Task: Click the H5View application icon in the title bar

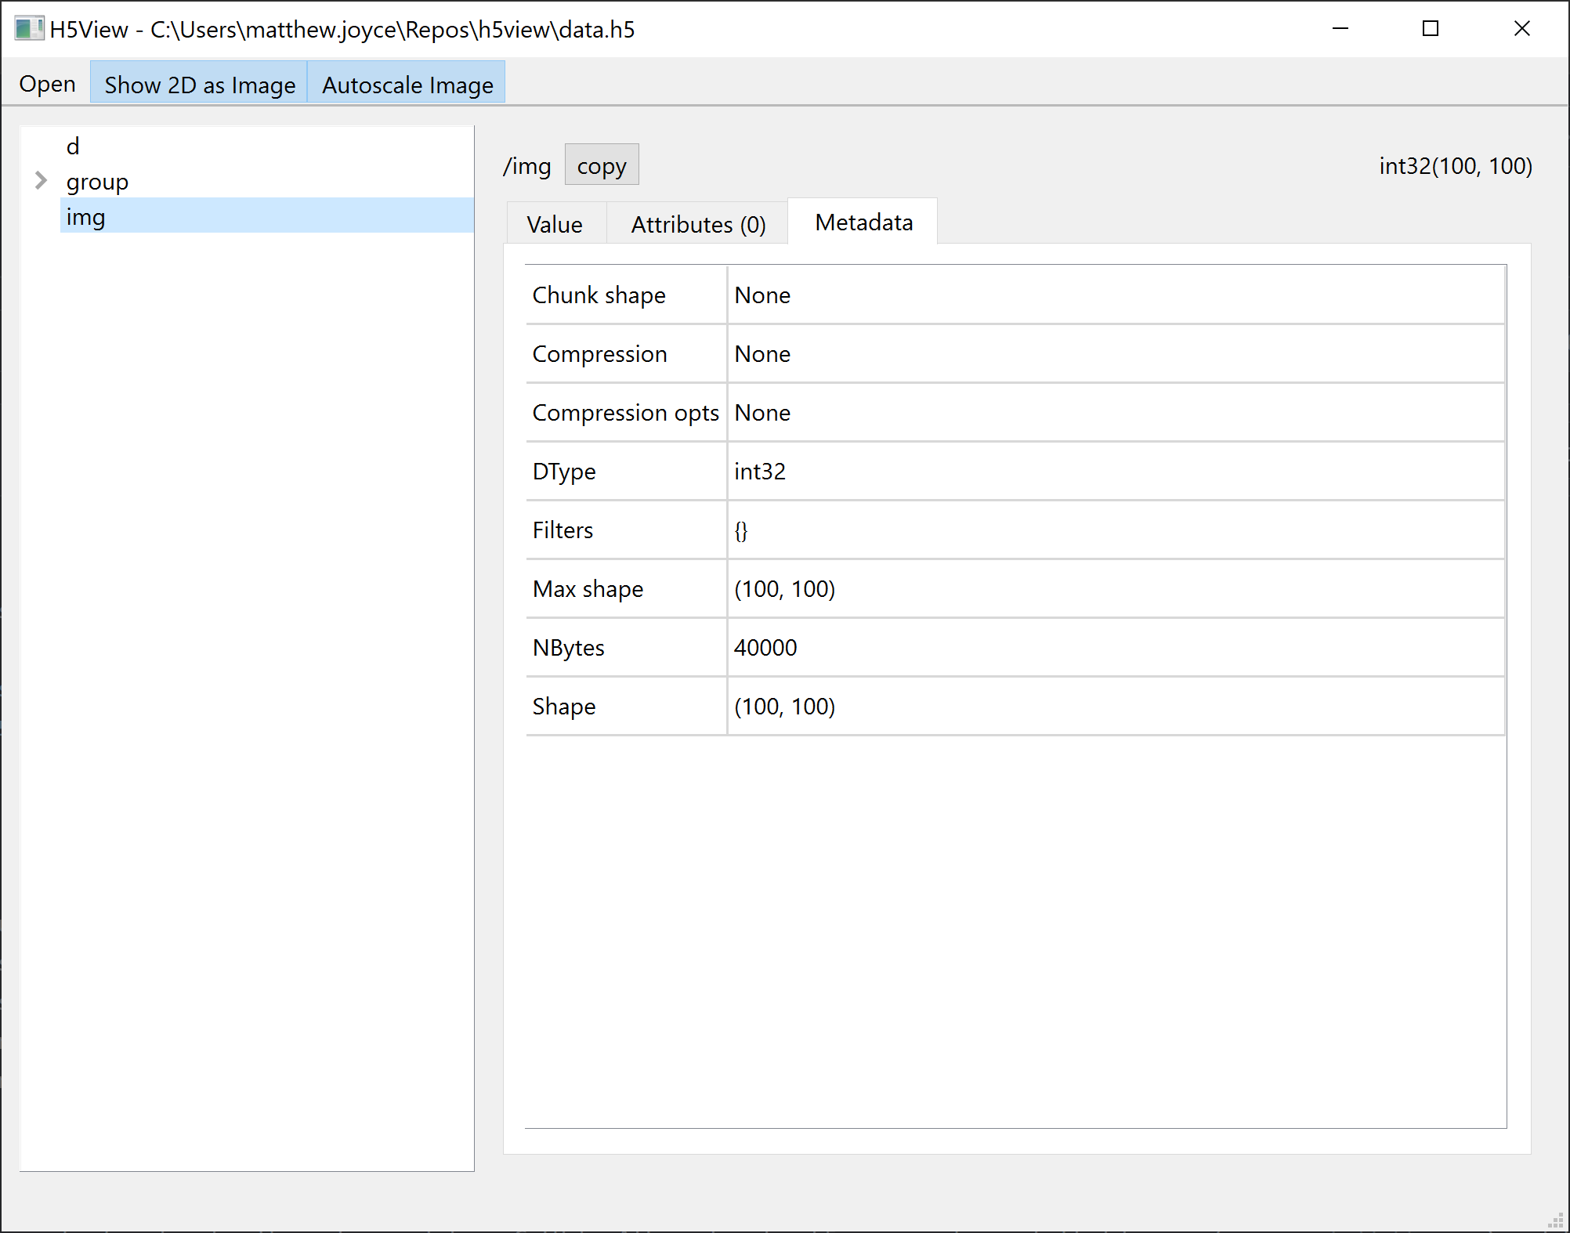Action: (x=29, y=29)
